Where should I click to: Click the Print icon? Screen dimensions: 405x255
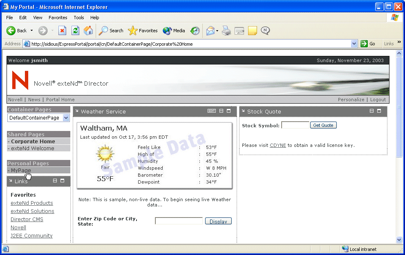pos(226,31)
